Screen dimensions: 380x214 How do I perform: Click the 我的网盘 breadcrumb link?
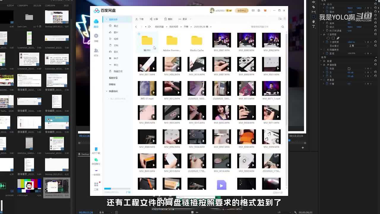(159, 27)
